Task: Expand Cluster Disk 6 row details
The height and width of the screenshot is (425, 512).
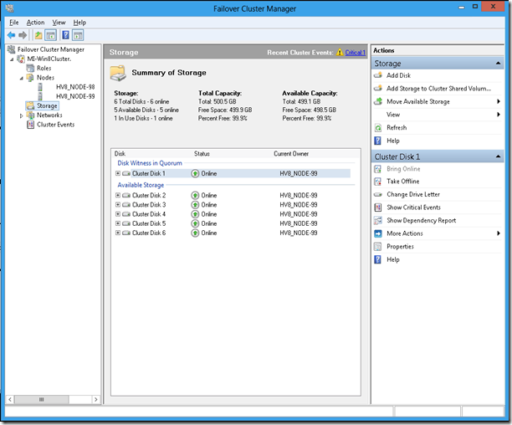Action: (118, 233)
